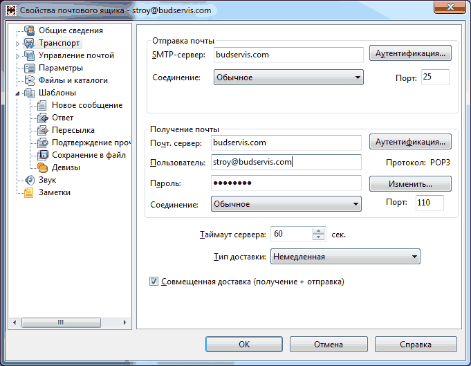Image resolution: width=471 pixels, height=366 pixels.
Task: Click tree scrollbar left arrow
Action: (x=15, y=322)
